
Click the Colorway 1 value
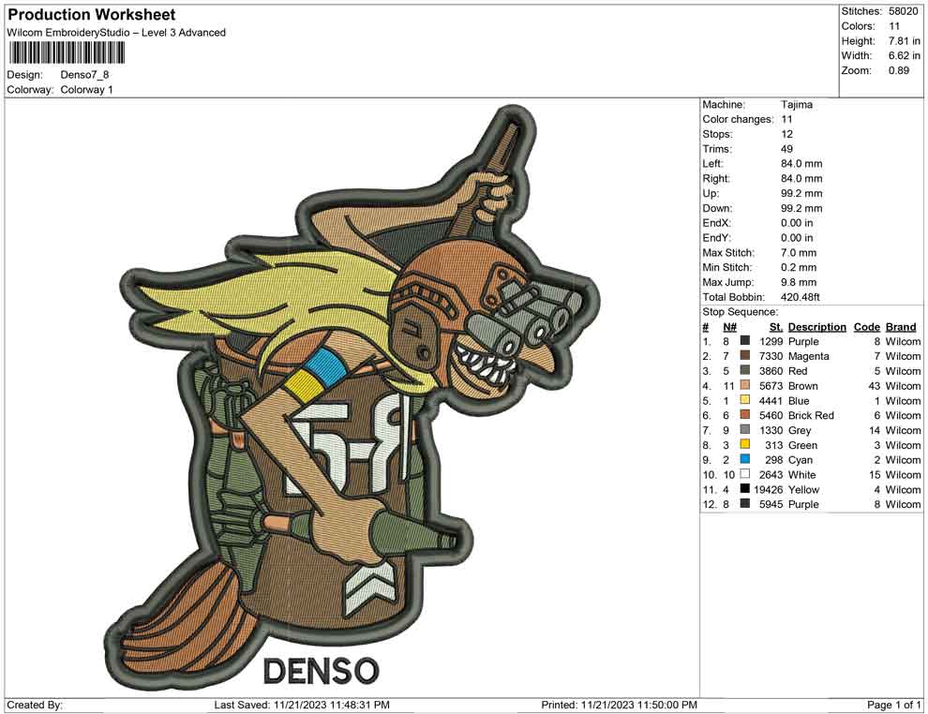[86, 90]
